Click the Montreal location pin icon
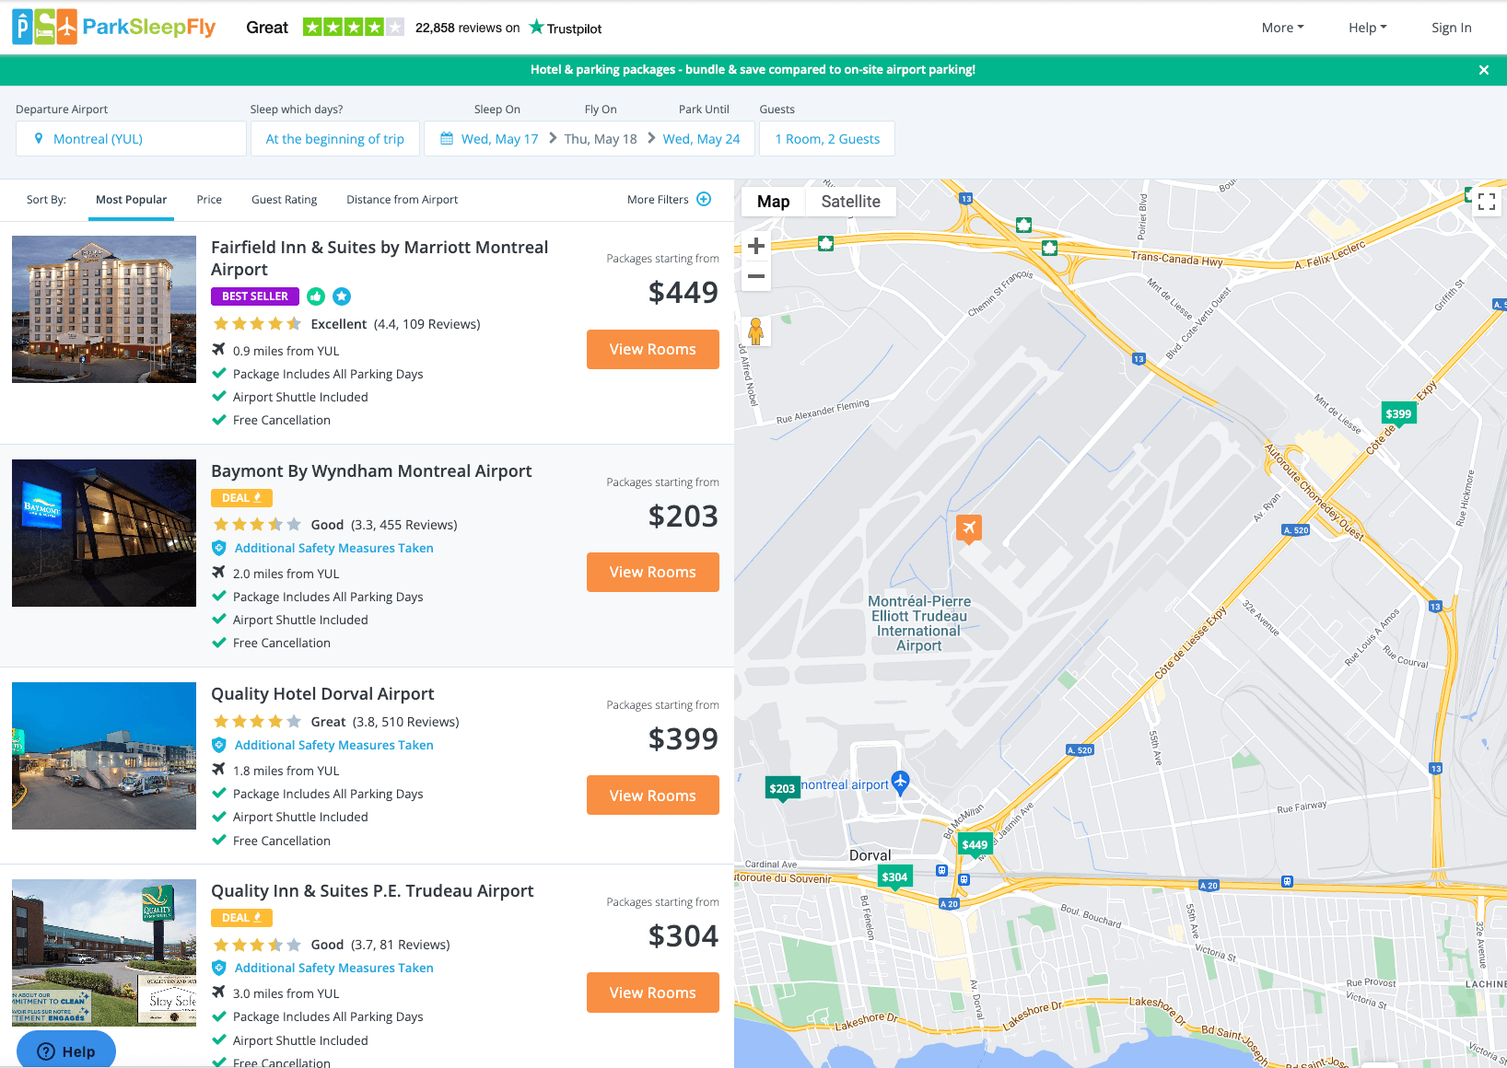This screenshot has height=1068, width=1507. click(x=39, y=139)
